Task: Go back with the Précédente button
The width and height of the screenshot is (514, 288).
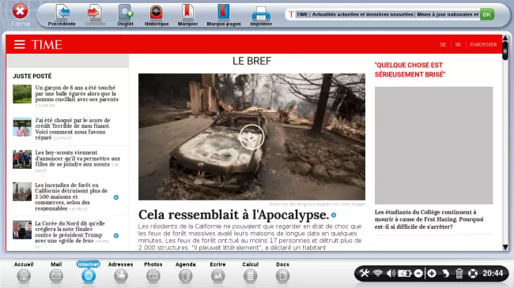Action: click(62, 15)
